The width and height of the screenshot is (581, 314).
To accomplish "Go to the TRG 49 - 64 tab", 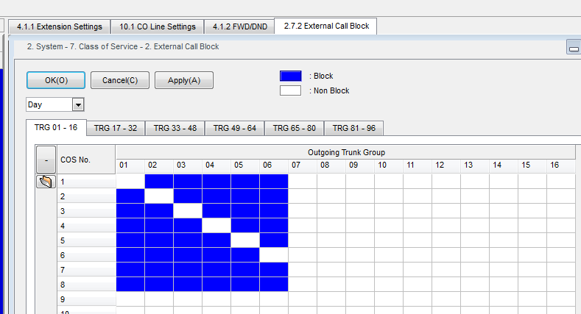I will point(235,129).
